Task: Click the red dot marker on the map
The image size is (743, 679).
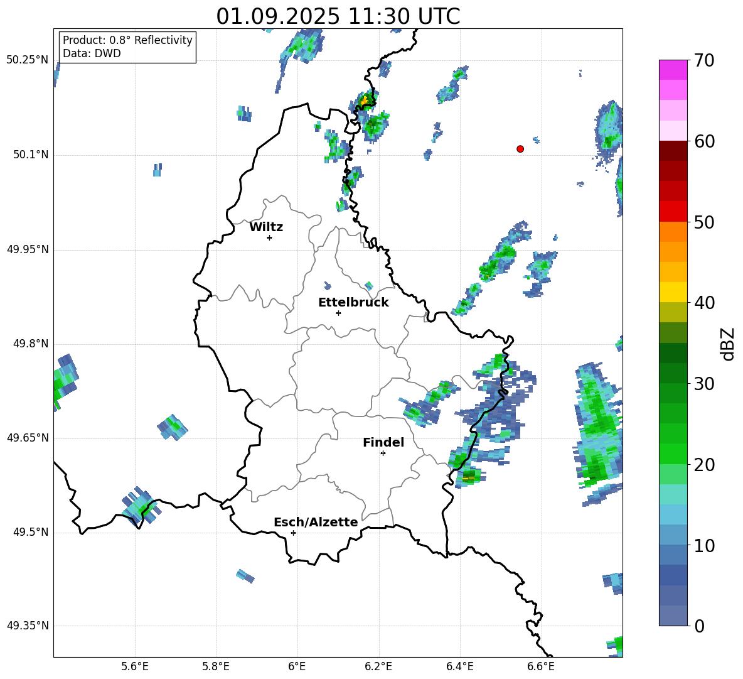Action: 520,149
